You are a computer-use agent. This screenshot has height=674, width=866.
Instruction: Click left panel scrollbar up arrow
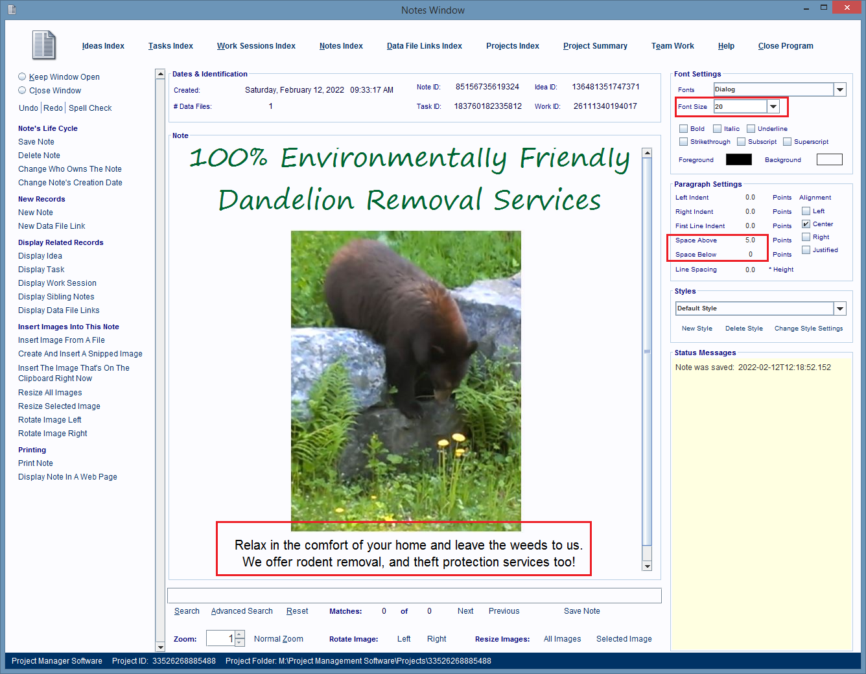click(160, 74)
